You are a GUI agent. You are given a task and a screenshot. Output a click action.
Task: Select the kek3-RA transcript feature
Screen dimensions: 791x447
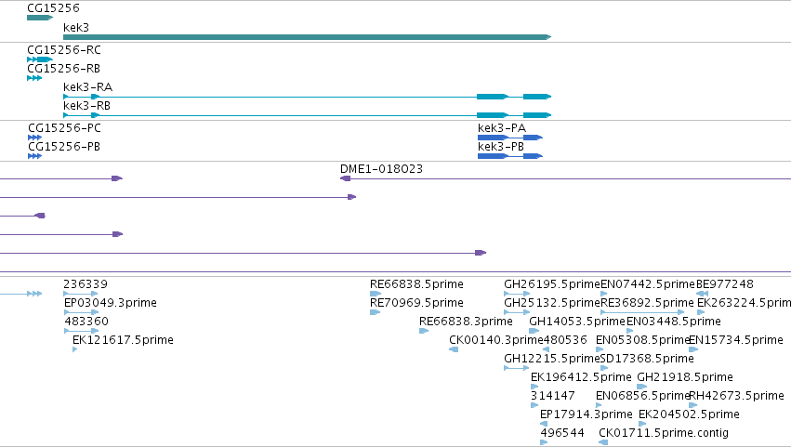[x=308, y=97]
